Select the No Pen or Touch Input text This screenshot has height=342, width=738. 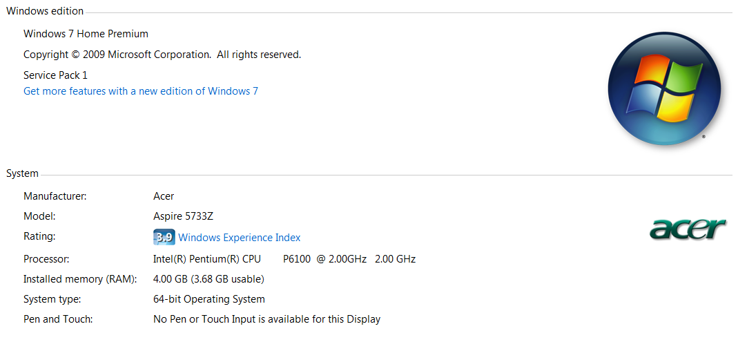[x=267, y=319]
